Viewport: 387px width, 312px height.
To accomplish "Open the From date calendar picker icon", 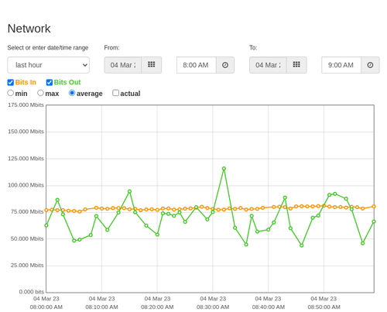I will click(x=152, y=65).
